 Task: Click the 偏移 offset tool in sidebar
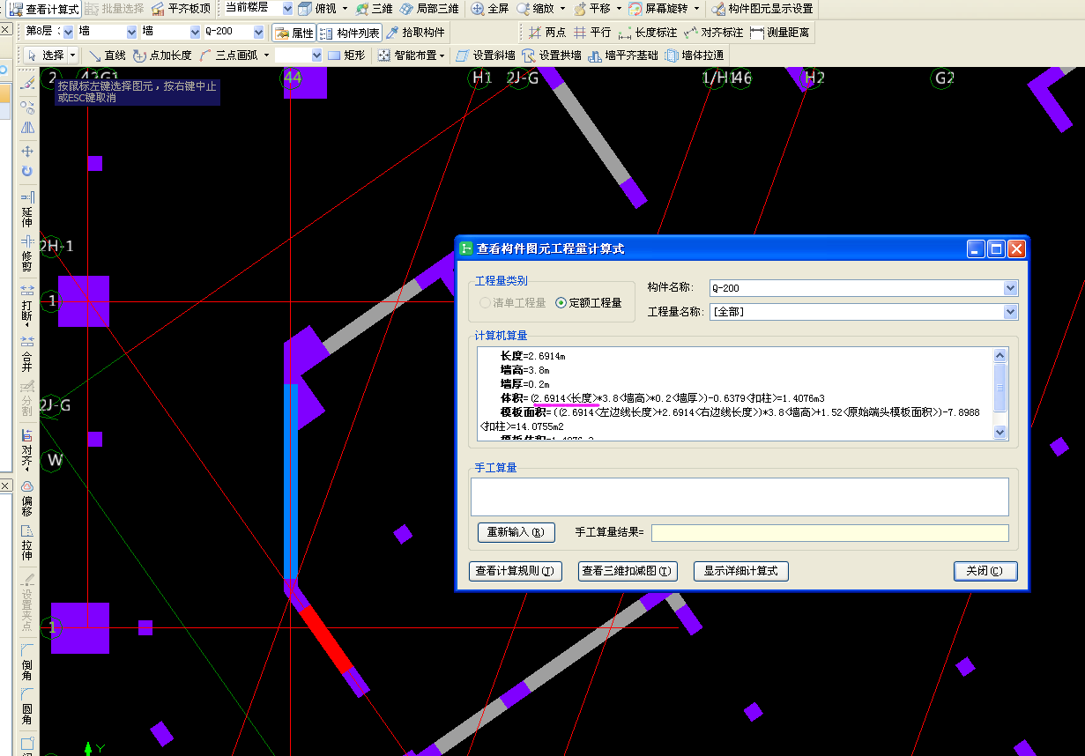click(27, 498)
